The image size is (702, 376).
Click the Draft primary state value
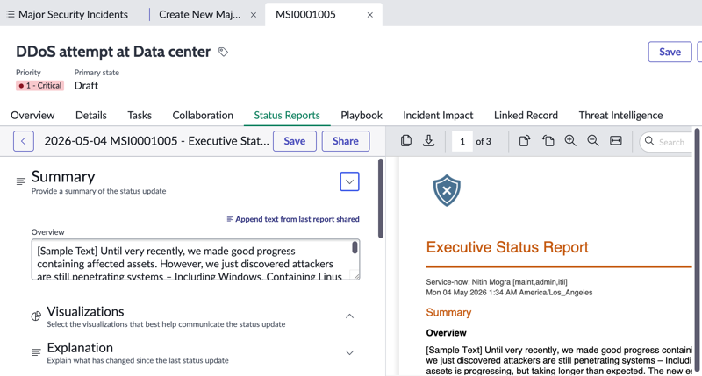coord(86,85)
